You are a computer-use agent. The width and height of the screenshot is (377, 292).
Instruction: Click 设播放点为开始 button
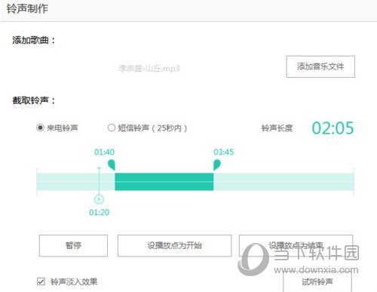tap(174, 245)
